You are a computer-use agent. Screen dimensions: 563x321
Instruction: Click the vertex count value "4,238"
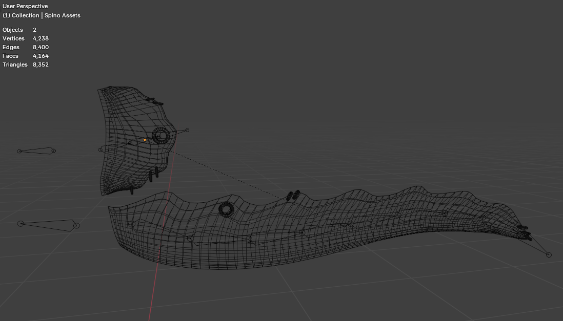pos(41,38)
